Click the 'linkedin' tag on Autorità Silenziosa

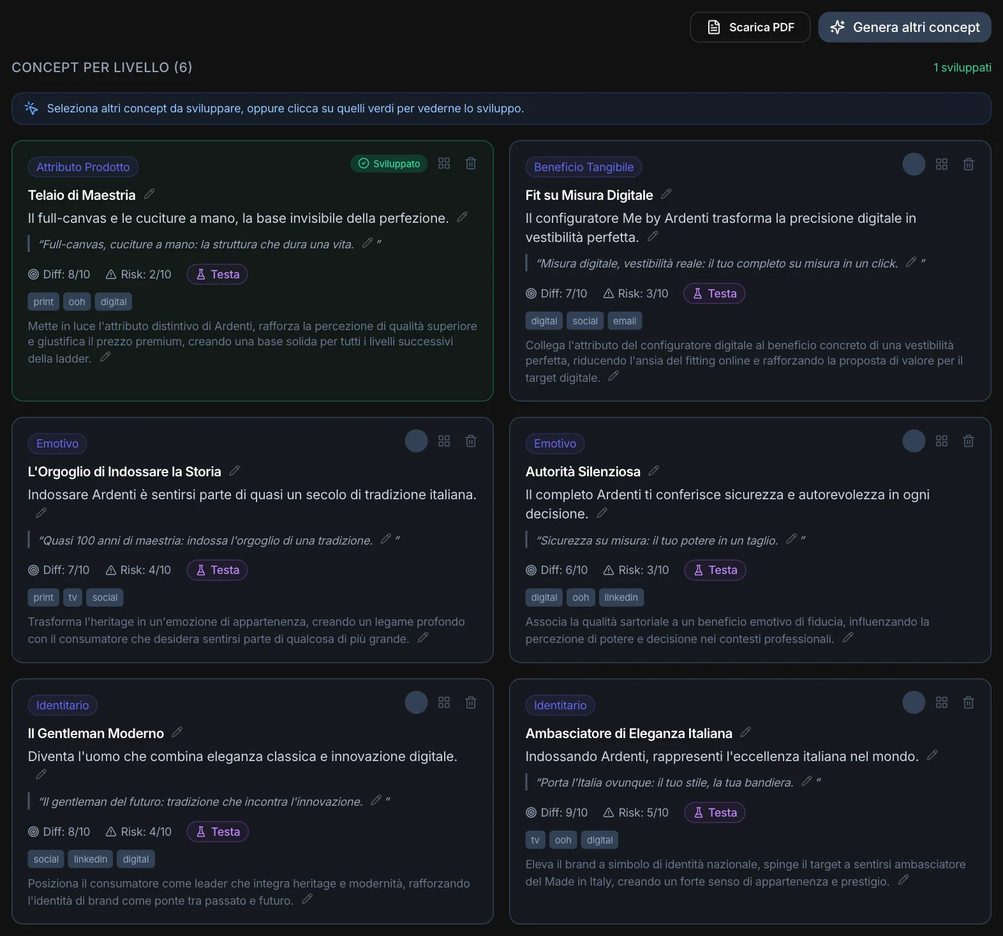click(621, 598)
